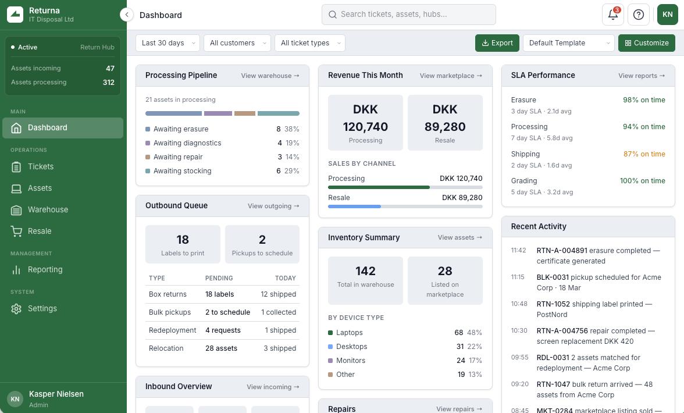Click the Processing sales channel progress bar
Viewport: 684px width, 413px height.
[405, 187]
